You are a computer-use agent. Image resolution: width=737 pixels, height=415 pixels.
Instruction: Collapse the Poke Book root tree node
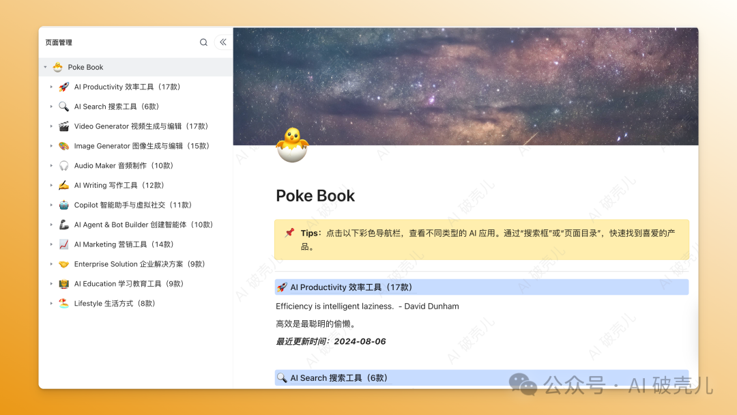(45, 67)
